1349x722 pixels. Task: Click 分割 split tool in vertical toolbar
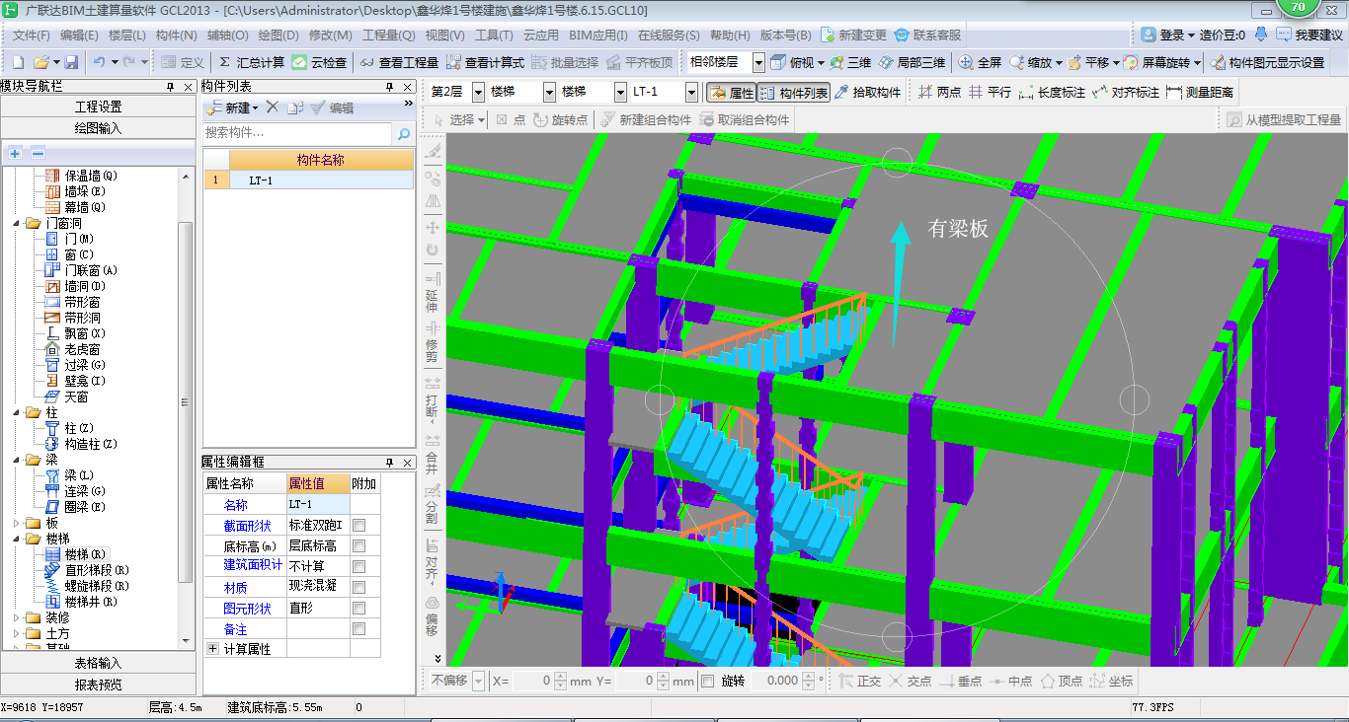coord(432,502)
